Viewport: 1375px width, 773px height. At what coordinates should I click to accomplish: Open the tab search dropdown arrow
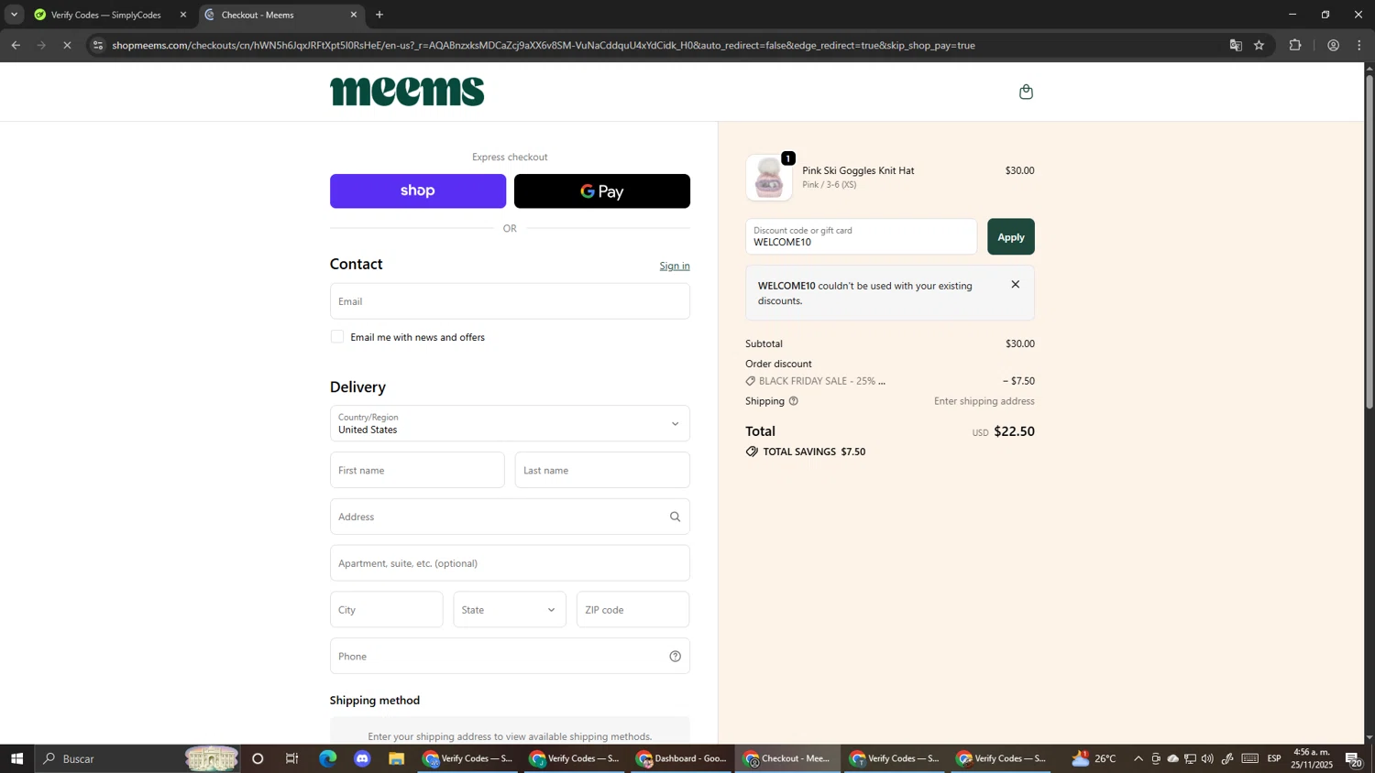tap(14, 15)
